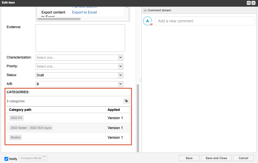Cancel editing the item

click(243, 158)
